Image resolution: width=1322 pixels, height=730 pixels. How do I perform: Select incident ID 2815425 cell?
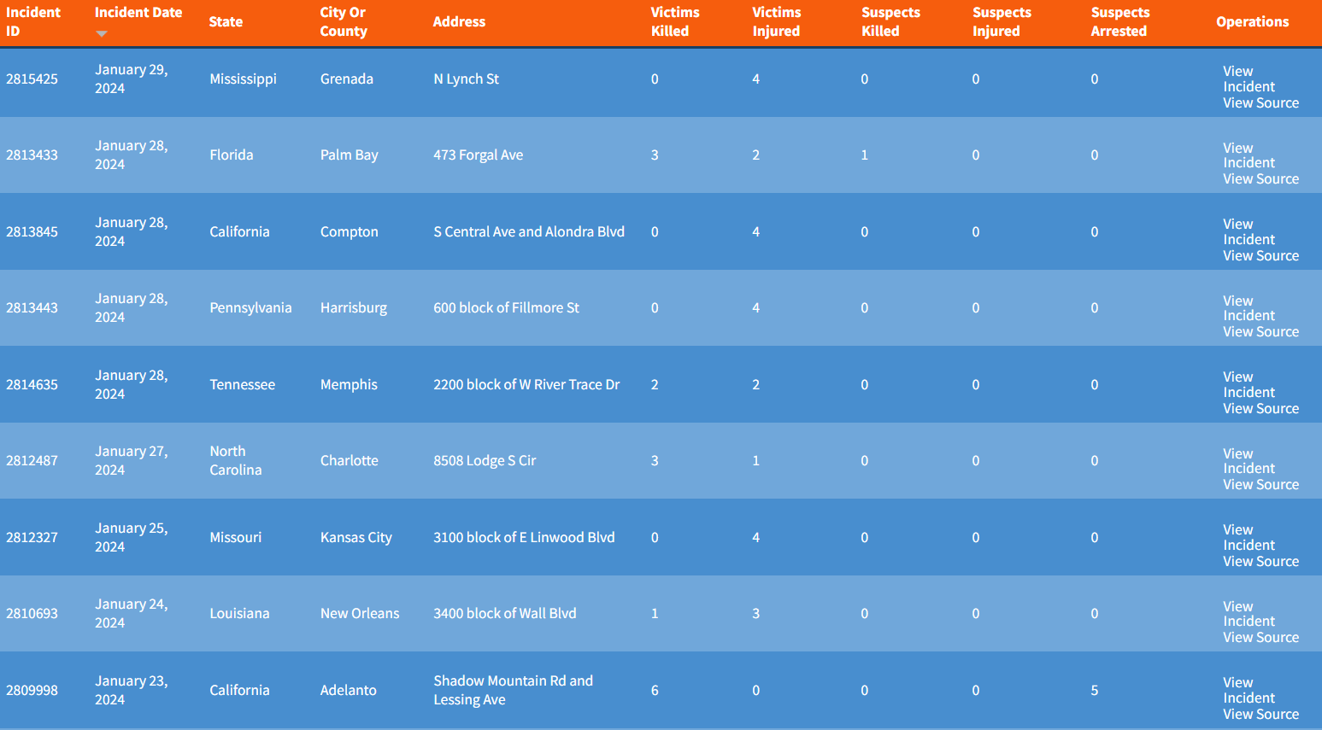[32, 79]
